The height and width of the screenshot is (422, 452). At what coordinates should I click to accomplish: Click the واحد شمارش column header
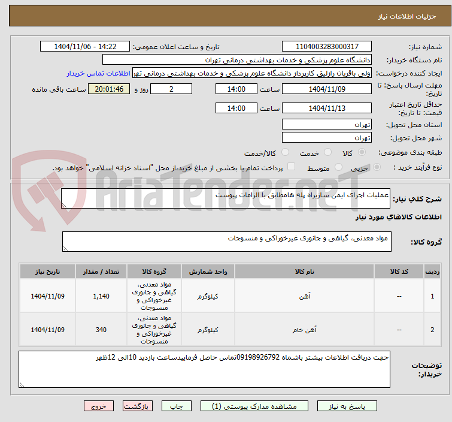click(x=208, y=272)
